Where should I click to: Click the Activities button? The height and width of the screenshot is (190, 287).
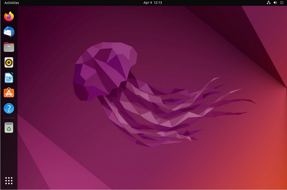pyautogui.click(x=12, y=3)
